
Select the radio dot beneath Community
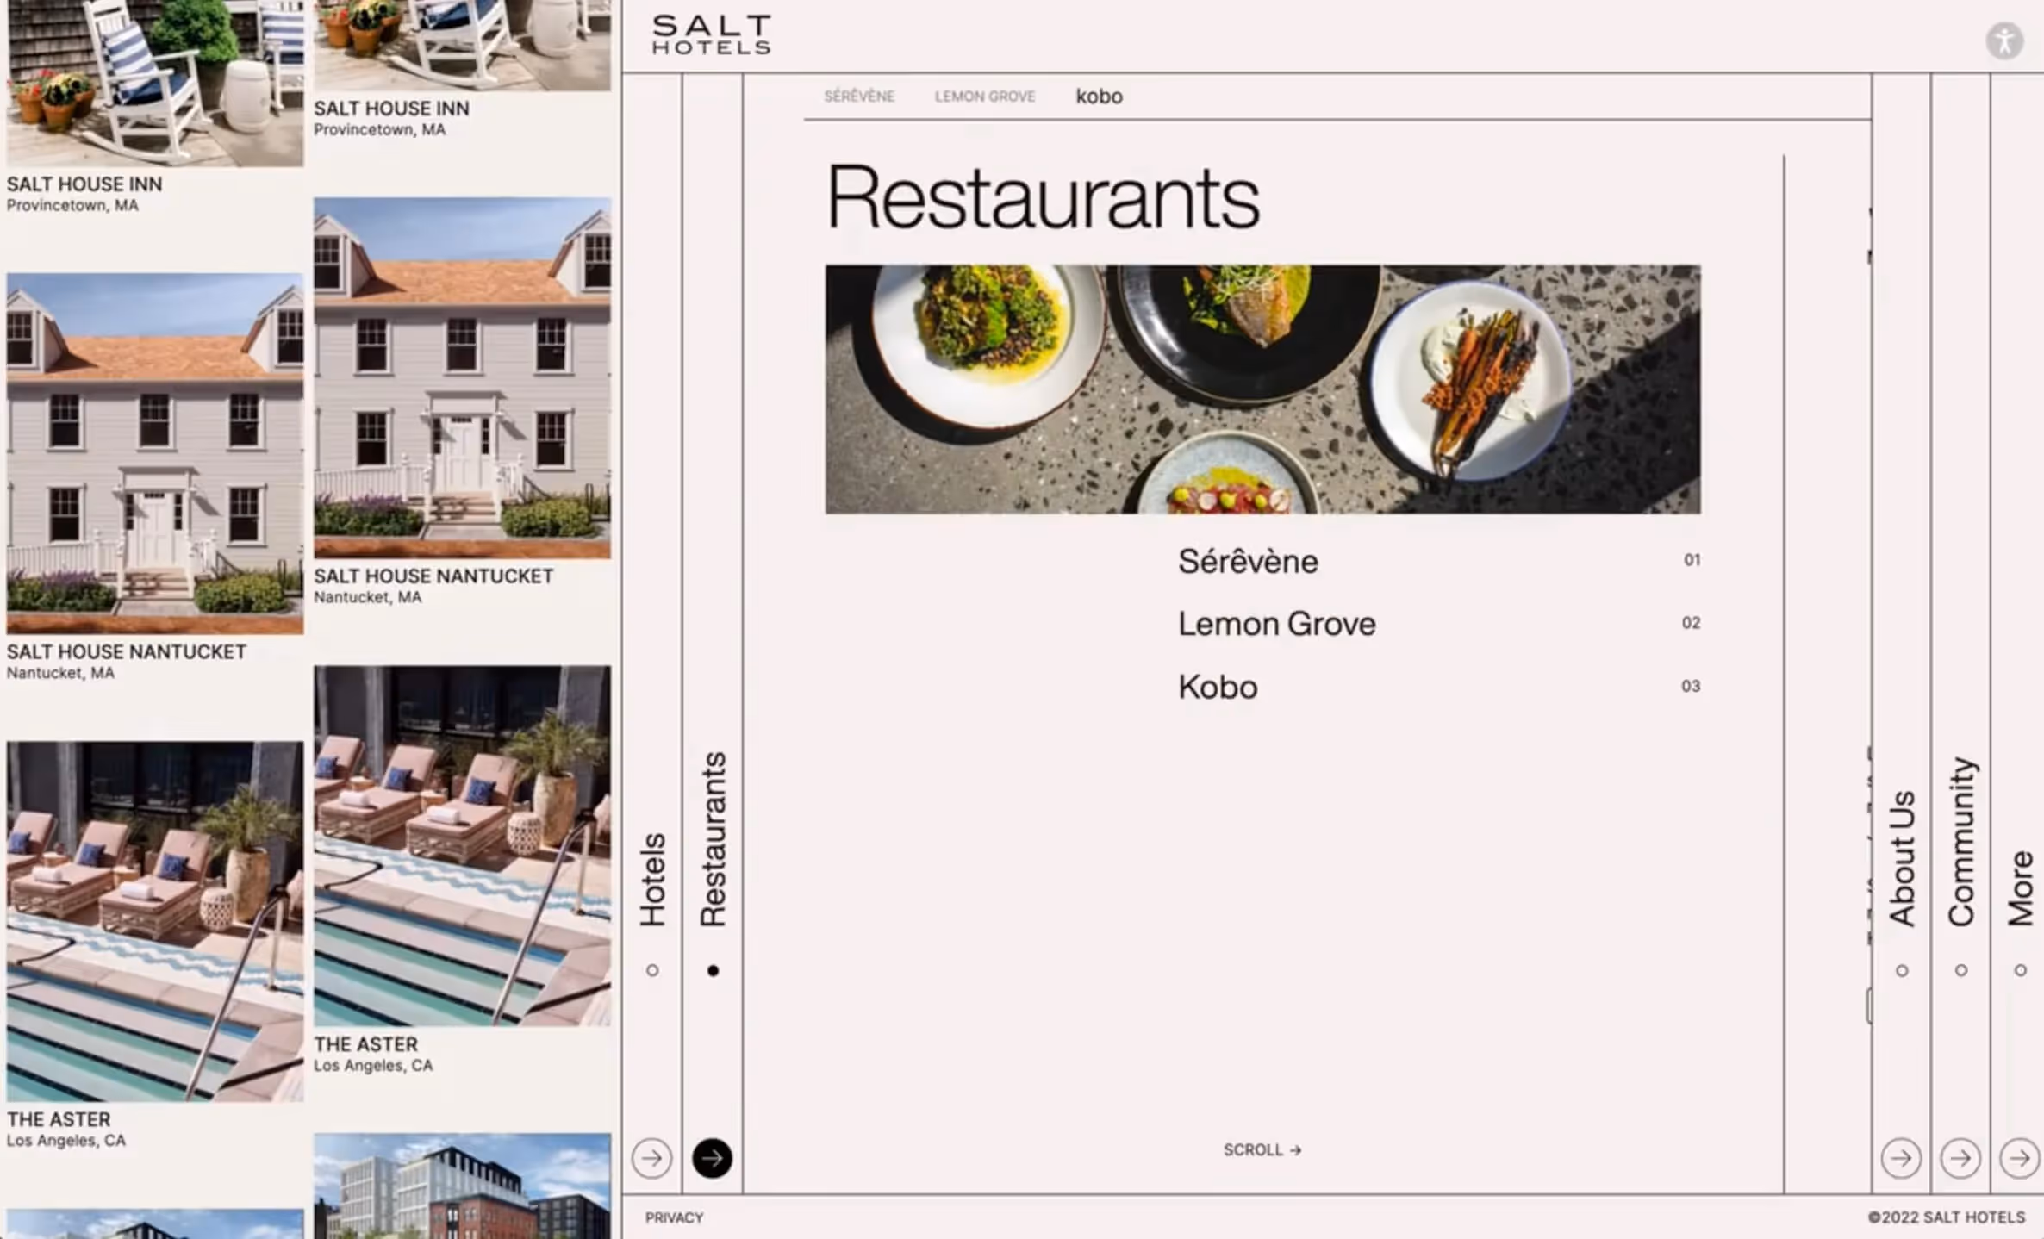point(1961,971)
